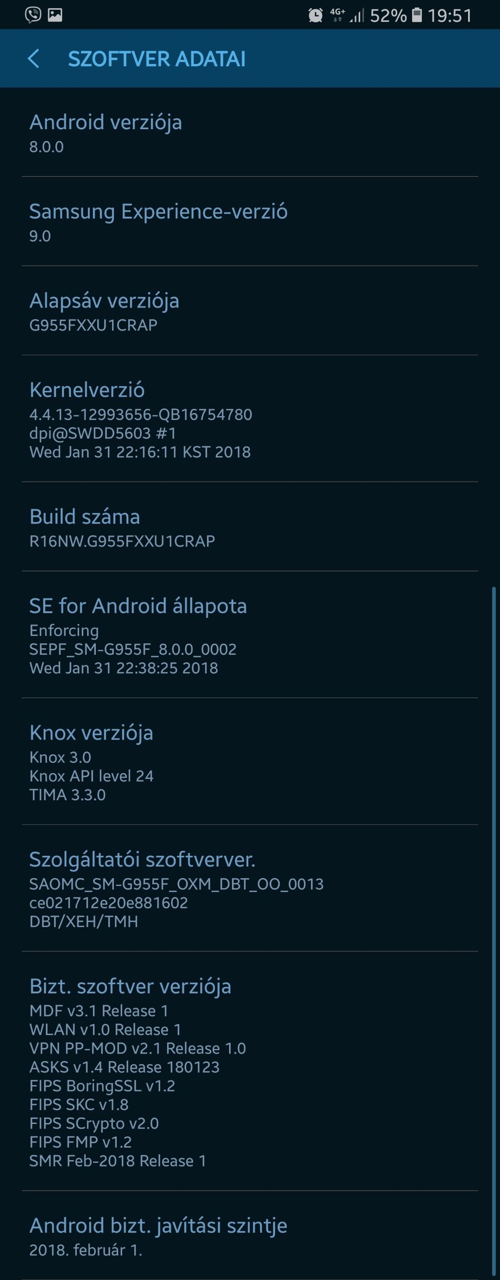
Task: Select the Android verziója entry
Action: tap(250, 133)
